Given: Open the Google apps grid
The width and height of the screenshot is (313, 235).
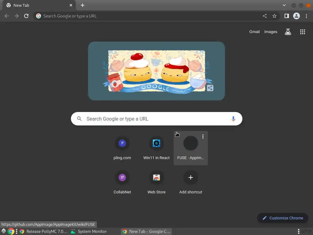Looking at the screenshot, I should 303,32.
